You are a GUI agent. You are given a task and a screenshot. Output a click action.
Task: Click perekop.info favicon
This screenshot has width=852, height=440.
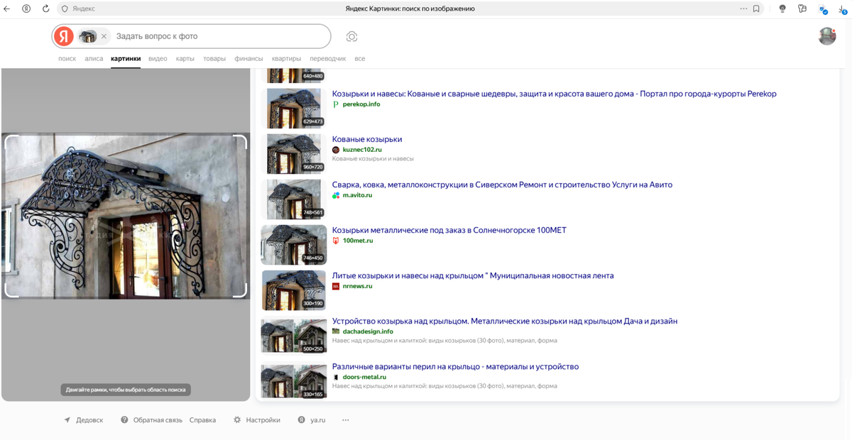[x=336, y=104]
